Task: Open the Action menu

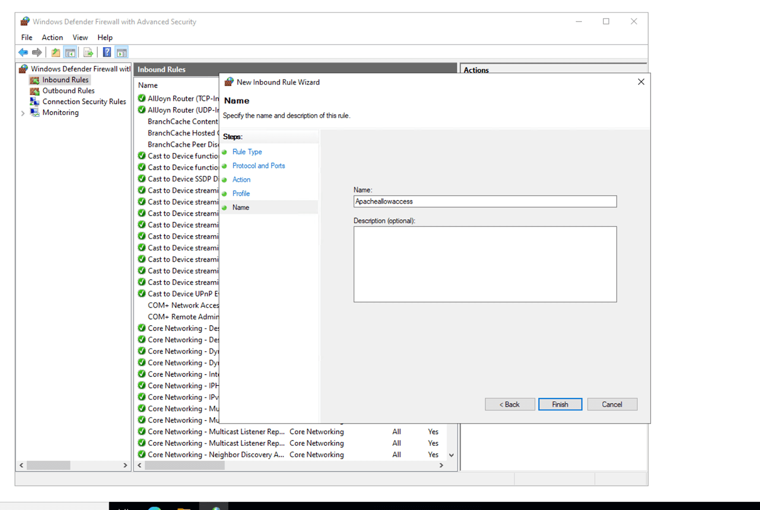Action: (x=52, y=37)
